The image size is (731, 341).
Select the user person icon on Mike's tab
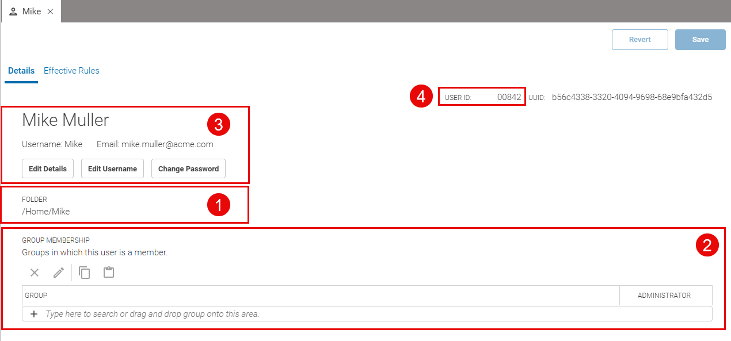13,10
